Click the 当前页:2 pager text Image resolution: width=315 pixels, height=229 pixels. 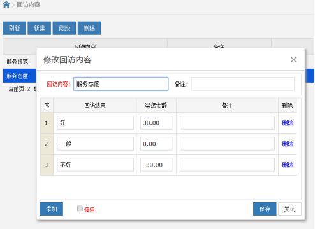[x=19, y=89]
